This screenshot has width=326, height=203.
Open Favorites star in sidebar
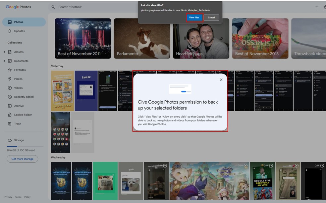(x=20, y=70)
